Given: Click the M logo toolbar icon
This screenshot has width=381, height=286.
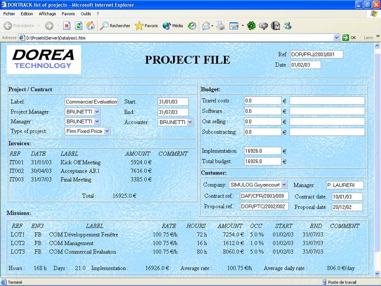Looking at the screenshot, I should (275, 26).
